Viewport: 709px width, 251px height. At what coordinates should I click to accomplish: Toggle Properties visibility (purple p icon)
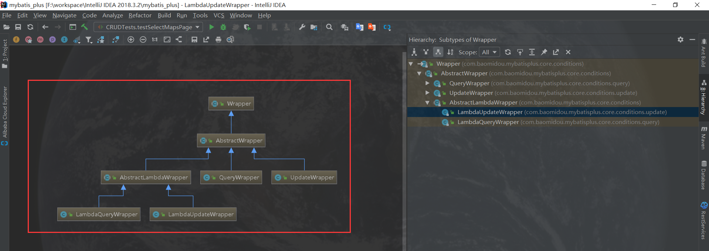pos(52,39)
